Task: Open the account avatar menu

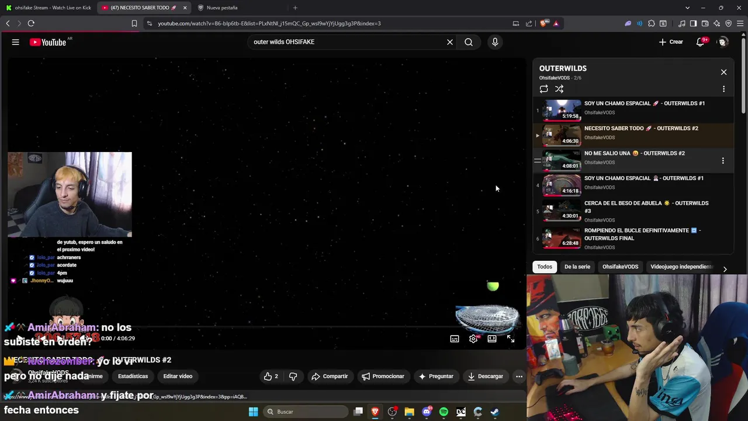Action: (723, 42)
